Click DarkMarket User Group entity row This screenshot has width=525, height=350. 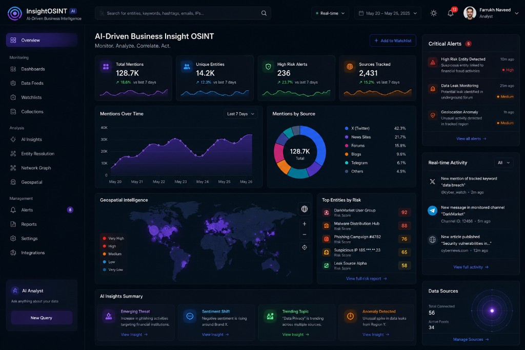click(x=366, y=212)
